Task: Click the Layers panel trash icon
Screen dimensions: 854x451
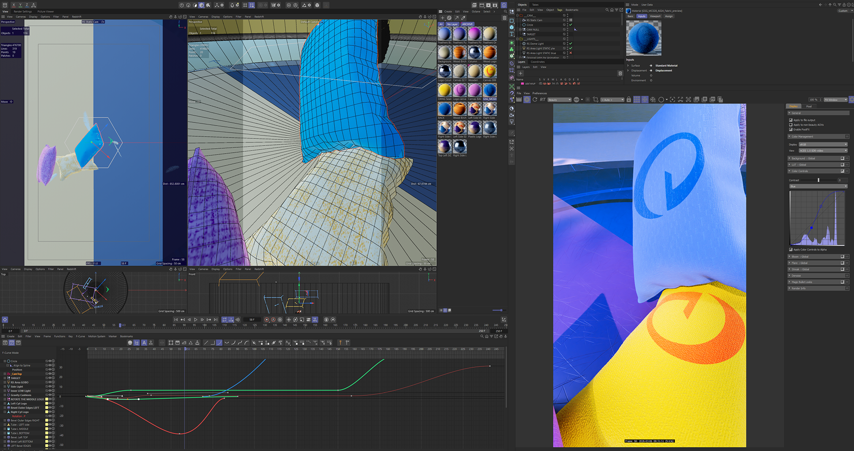Action: [x=620, y=73]
